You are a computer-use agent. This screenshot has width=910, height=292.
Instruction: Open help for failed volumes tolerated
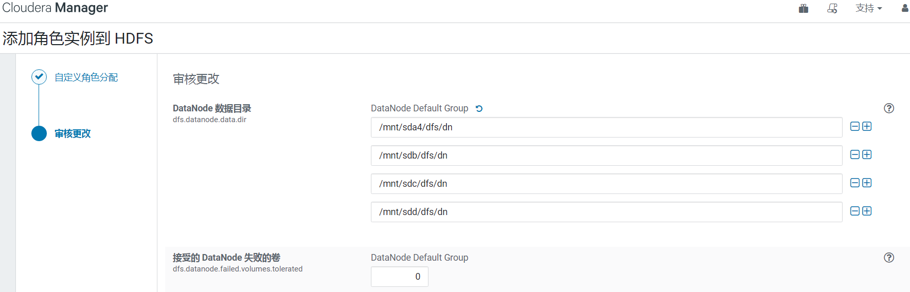pos(889,258)
